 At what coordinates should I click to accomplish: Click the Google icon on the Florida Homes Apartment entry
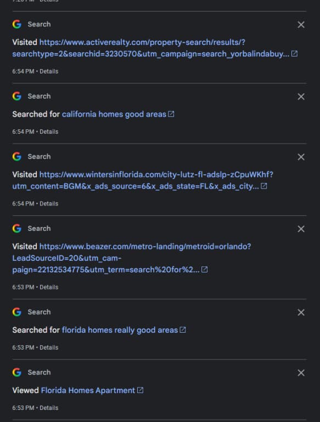point(16,372)
